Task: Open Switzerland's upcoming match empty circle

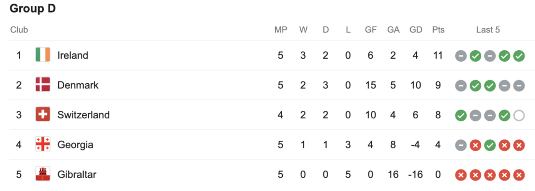Action: (519, 116)
